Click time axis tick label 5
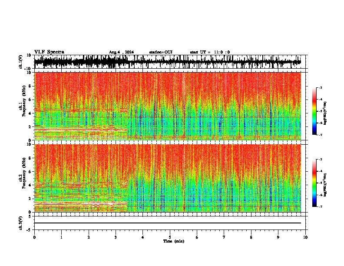 pyautogui.click(x=170, y=237)
